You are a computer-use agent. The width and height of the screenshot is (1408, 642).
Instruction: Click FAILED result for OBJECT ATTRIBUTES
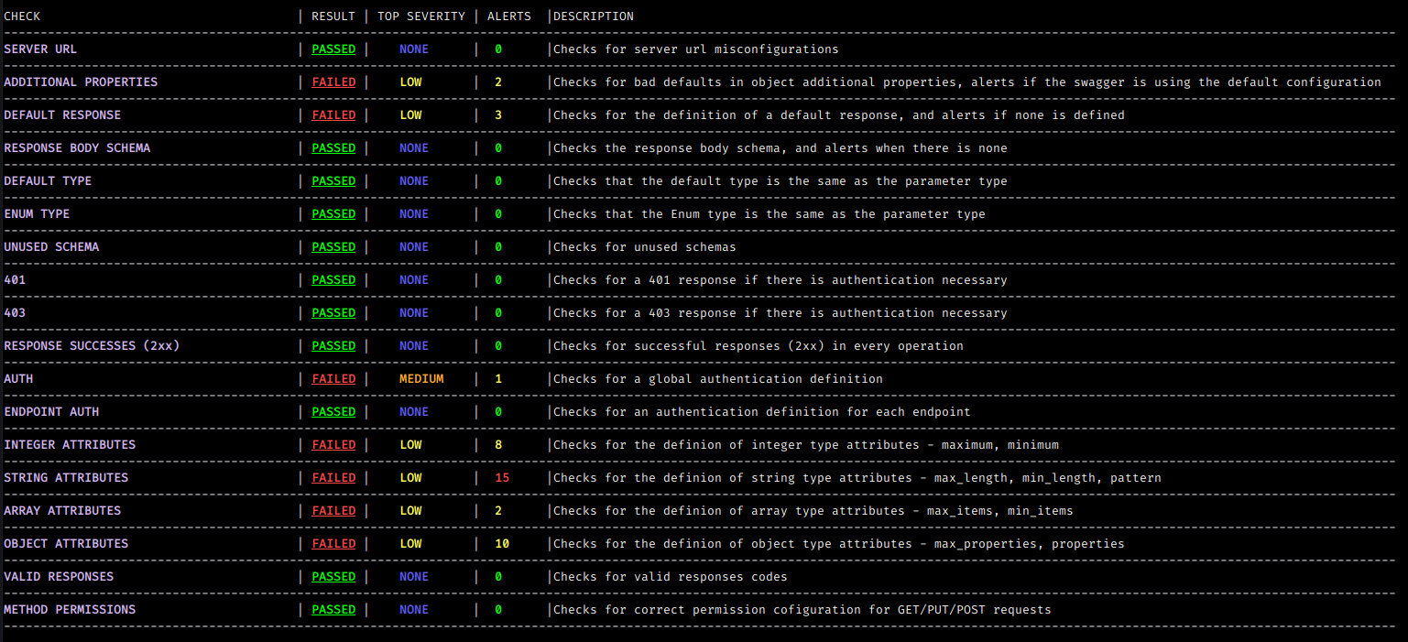coord(333,544)
